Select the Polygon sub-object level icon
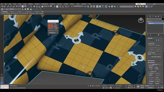This screenshot has height=92, width=164. click(x=156, y=40)
